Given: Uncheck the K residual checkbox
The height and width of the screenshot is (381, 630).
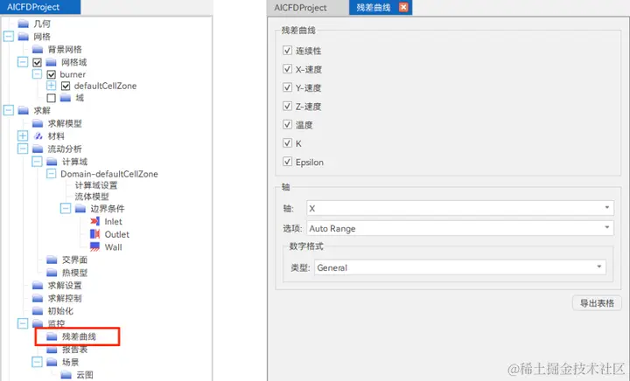Looking at the screenshot, I should 287,143.
